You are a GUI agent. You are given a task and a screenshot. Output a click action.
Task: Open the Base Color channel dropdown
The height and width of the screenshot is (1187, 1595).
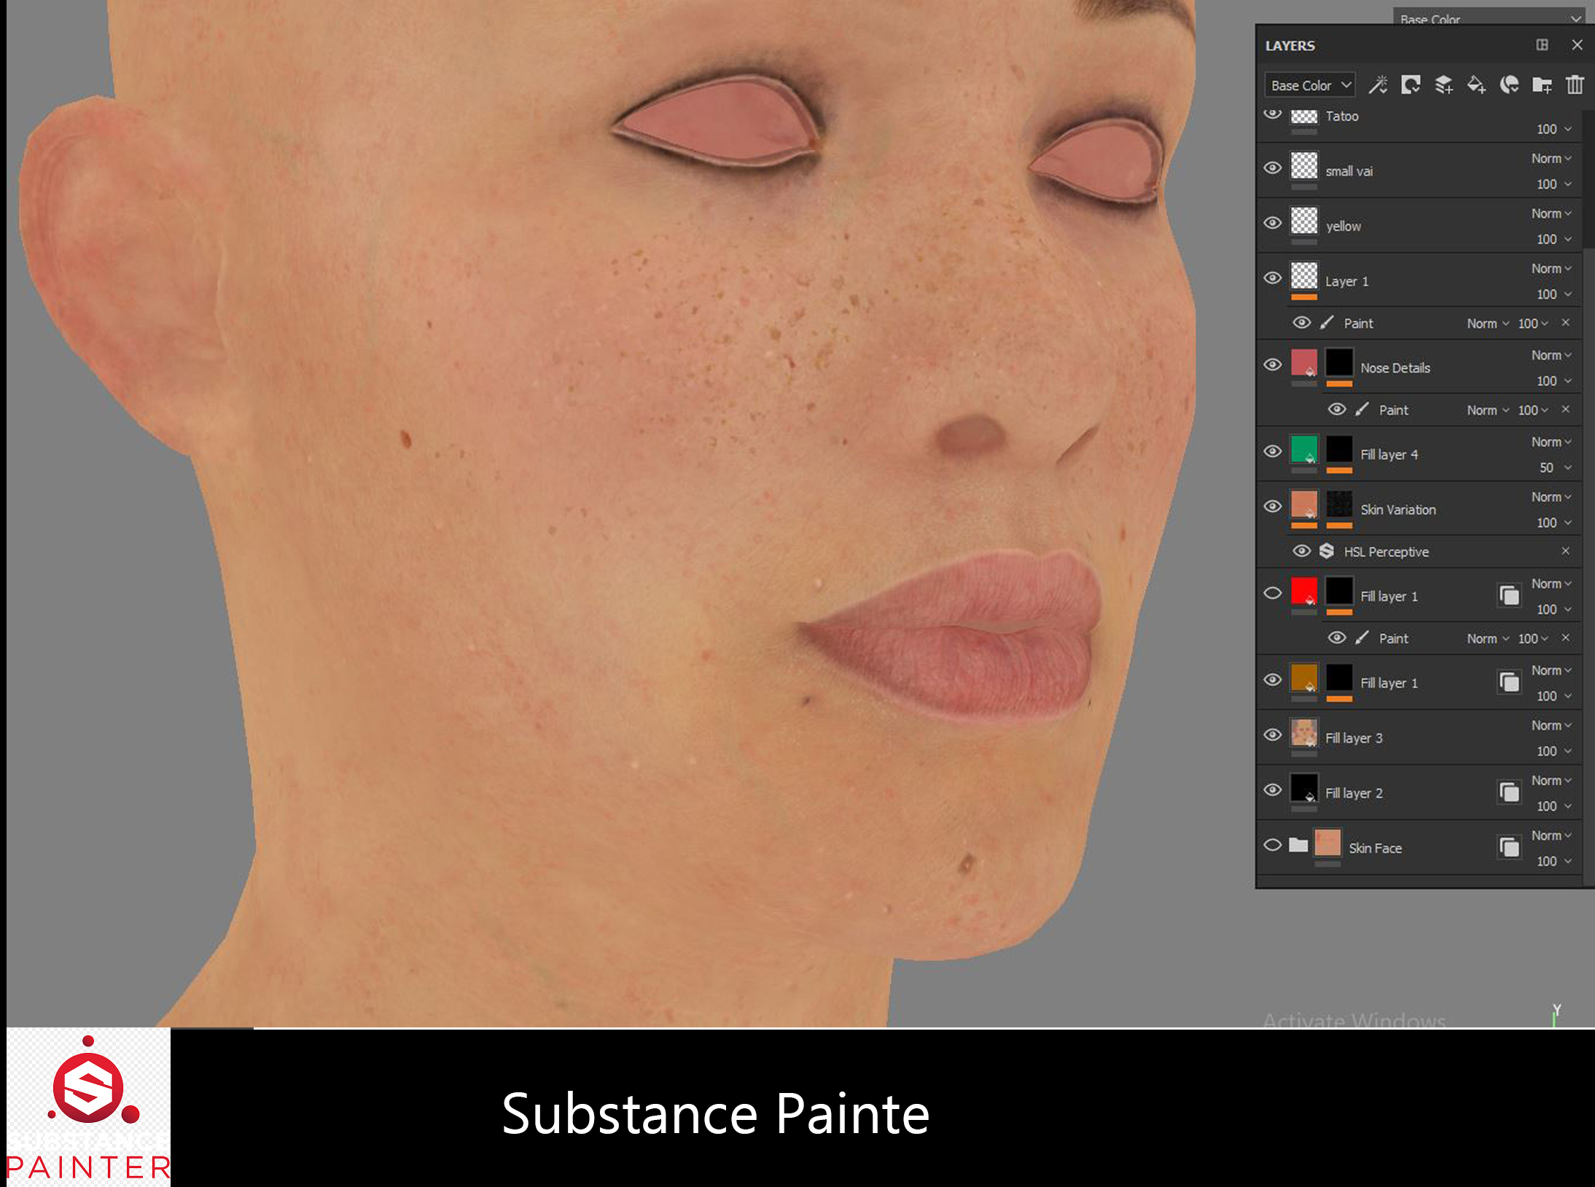(1310, 85)
